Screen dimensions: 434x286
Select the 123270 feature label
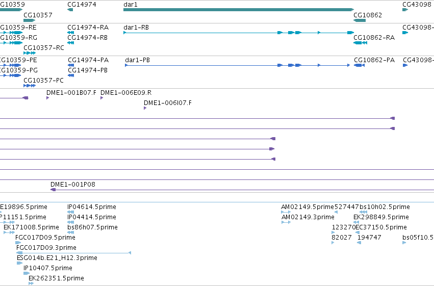tap(344, 227)
